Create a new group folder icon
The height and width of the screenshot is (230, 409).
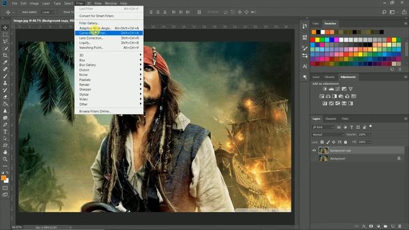click(385, 226)
